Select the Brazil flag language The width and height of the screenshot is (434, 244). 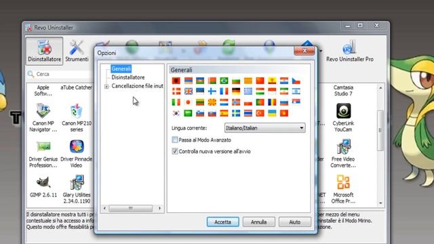pyautogui.click(x=224, y=81)
